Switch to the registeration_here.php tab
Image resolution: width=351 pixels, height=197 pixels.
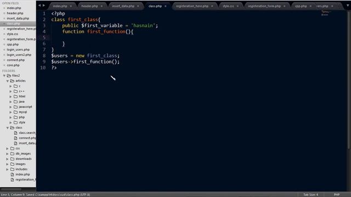click(x=192, y=6)
